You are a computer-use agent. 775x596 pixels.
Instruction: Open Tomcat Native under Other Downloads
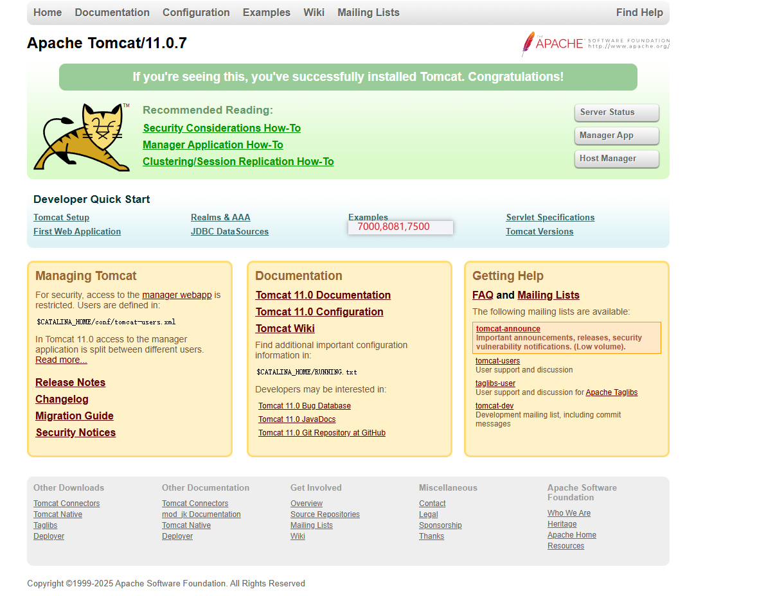[58, 514]
